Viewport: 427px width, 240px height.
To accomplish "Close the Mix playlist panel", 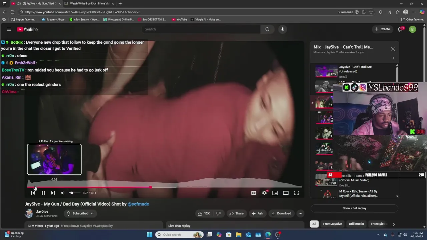I will [x=393, y=49].
